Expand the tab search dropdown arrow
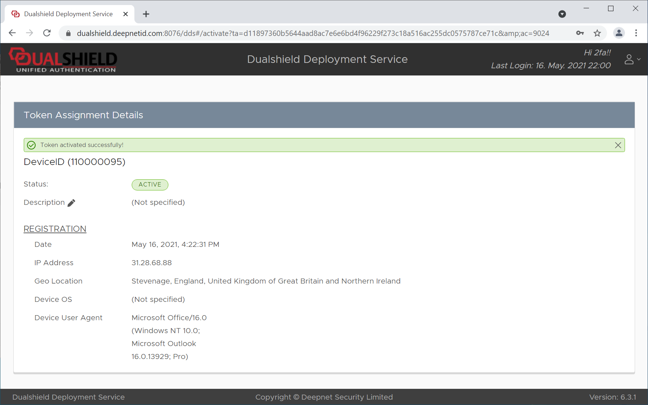Viewport: 648px width, 405px height. (x=562, y=14)
